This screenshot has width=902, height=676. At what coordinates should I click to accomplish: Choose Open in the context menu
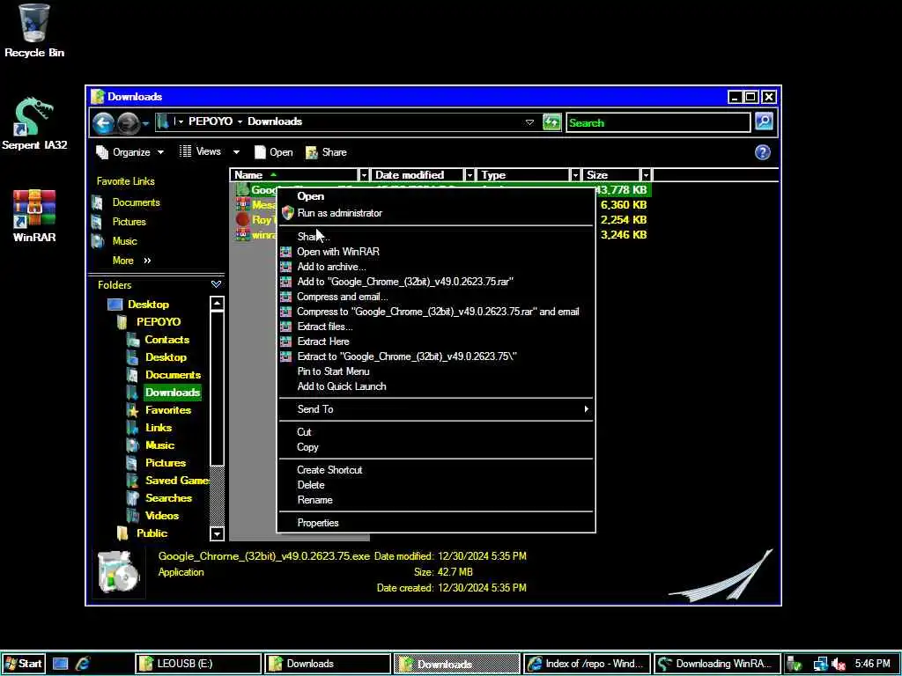click(x=435, y=196)
